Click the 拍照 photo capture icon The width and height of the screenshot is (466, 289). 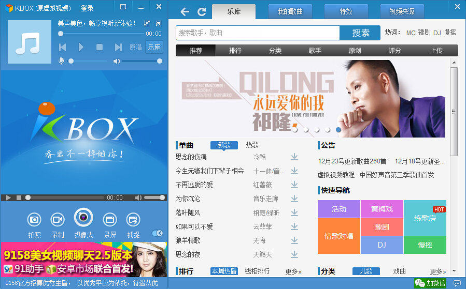point(34,220)
